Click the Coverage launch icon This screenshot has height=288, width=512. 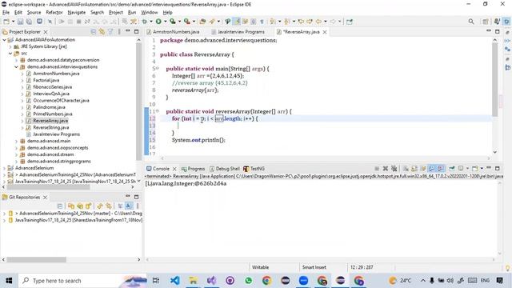pos(173,22)
